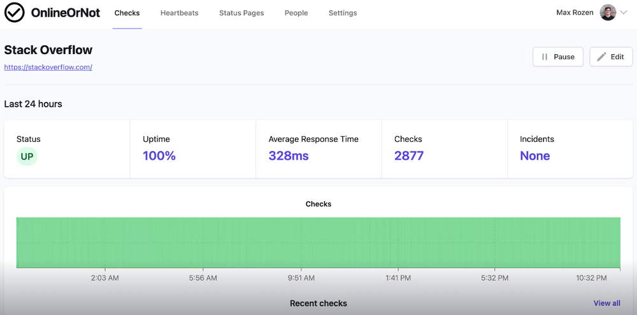This screenshot has width=637, height=315.
Task: Click the Max Rozen avatar photo
Action: 608,13
